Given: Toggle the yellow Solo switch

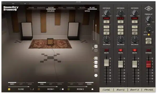Looking at the screenshot, I should tap(149, 35).
